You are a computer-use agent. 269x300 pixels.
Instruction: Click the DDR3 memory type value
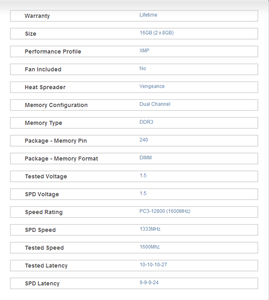(146, 122)
